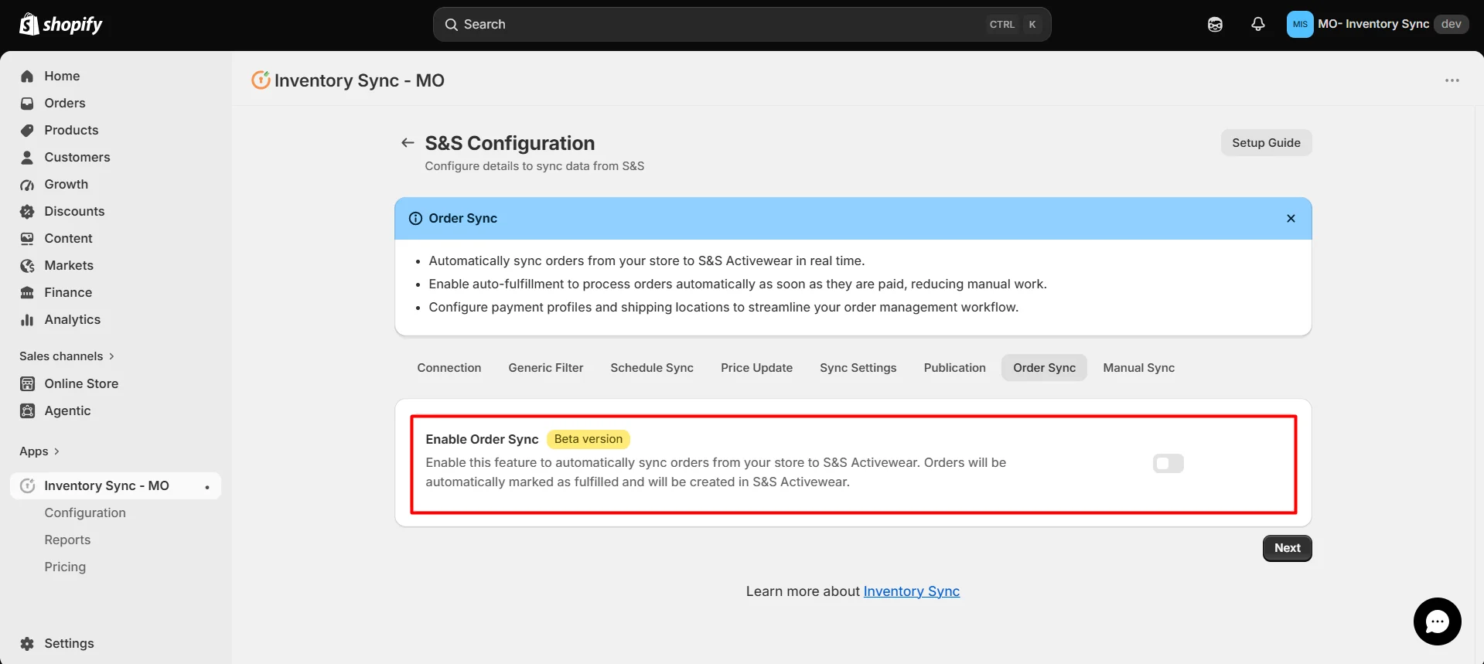Switch to the Generic Filter tab

pyautogui.click(x=546, y=368)
